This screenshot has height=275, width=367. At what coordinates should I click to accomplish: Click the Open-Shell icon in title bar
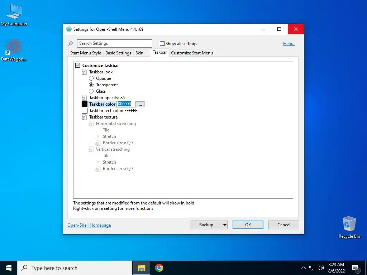click(x=68, y=29)
